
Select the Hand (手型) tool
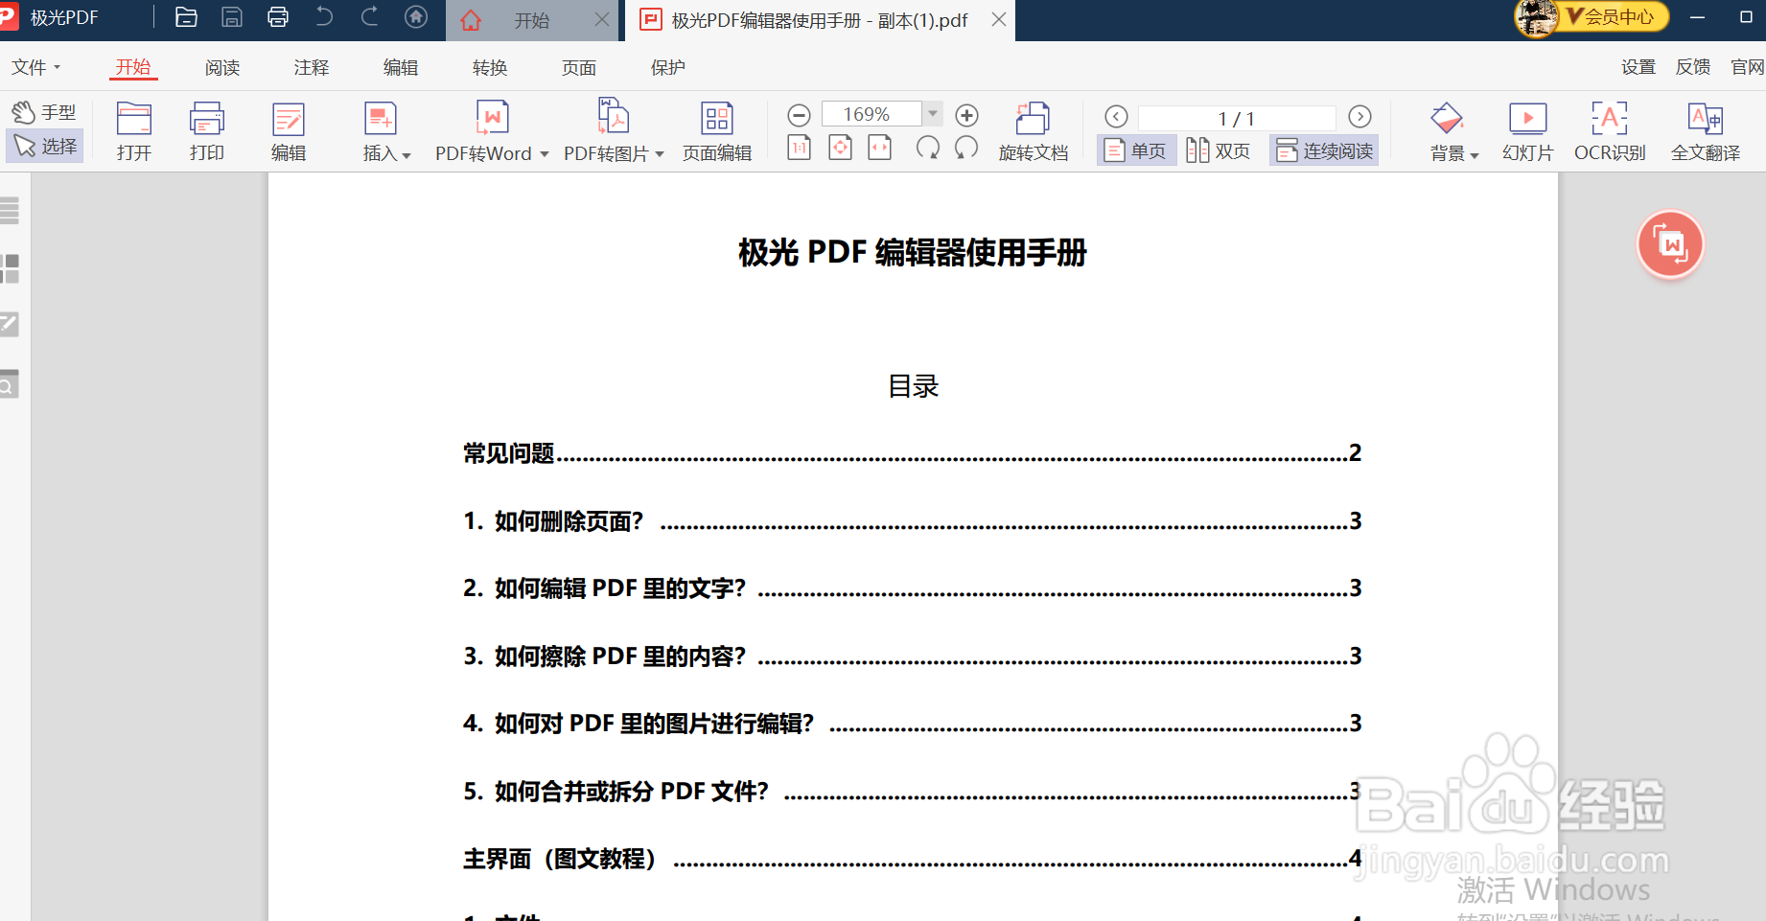tap(44, 112)
